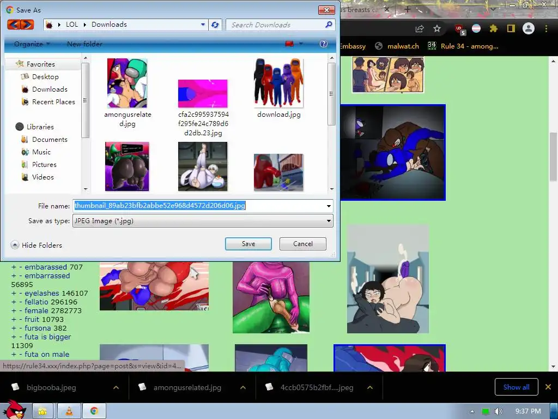Click the Chrome taskbar icon
Image resolution: width=558 pixels, height=419 pixels.
tap(94, 411)
